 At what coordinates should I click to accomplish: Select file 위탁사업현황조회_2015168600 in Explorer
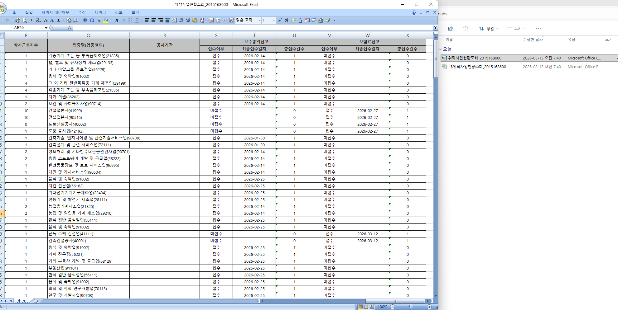(475, 58)
